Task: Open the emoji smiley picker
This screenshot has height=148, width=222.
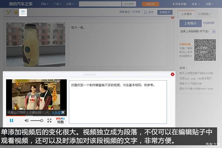Action: tap(16, 12)
